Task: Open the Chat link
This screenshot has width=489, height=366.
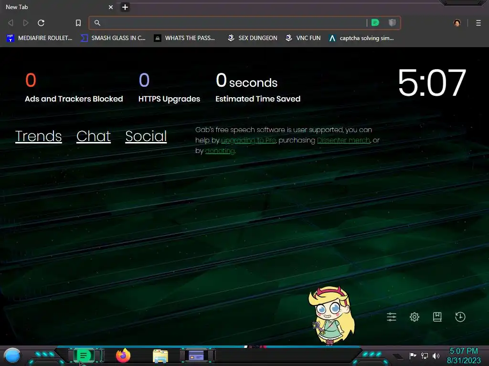Action: (94, 136)
